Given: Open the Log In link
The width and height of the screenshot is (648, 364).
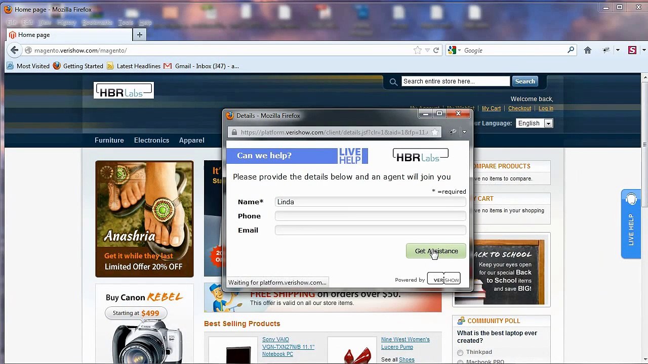Looking at the screenshot, I should (x=546, y=108).
